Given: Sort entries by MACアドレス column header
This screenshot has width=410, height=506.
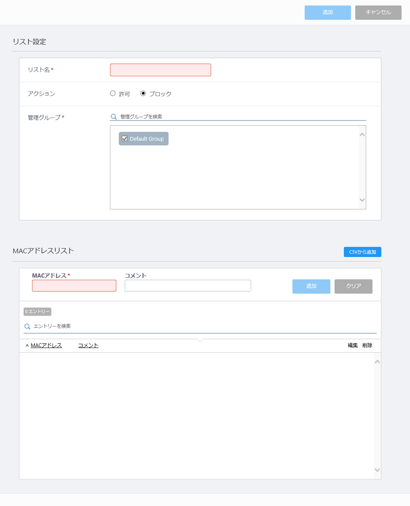Looking at the screenshot, I should (46, 345).
